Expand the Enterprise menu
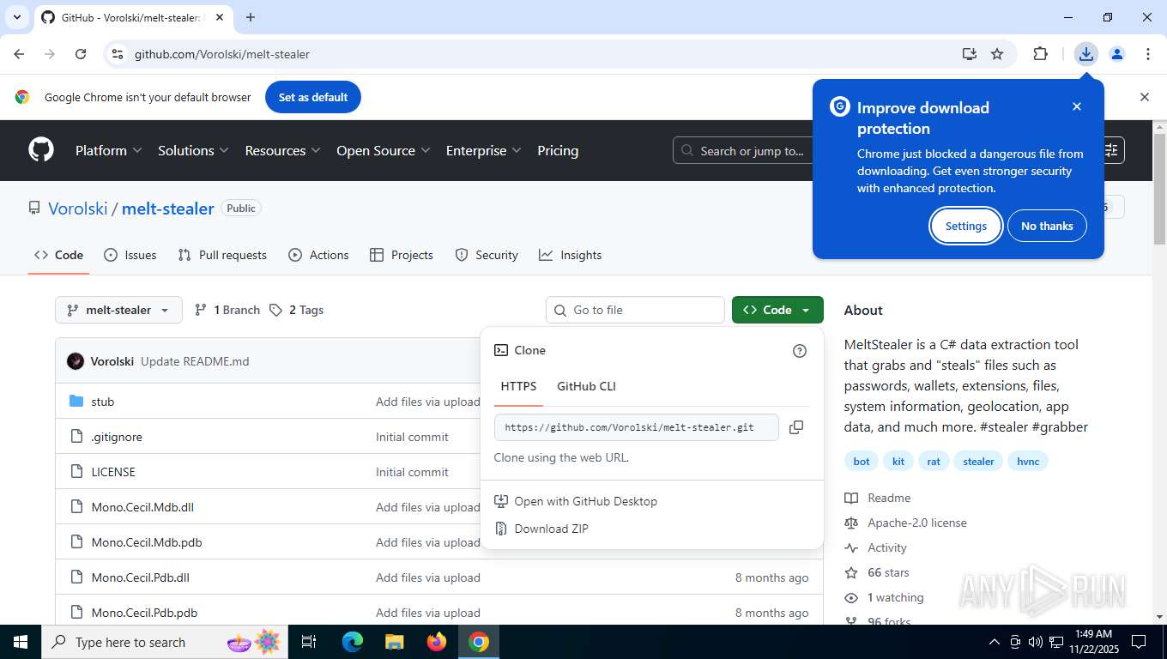Screen dimensions: 1167x659 [x=483, y=150]
